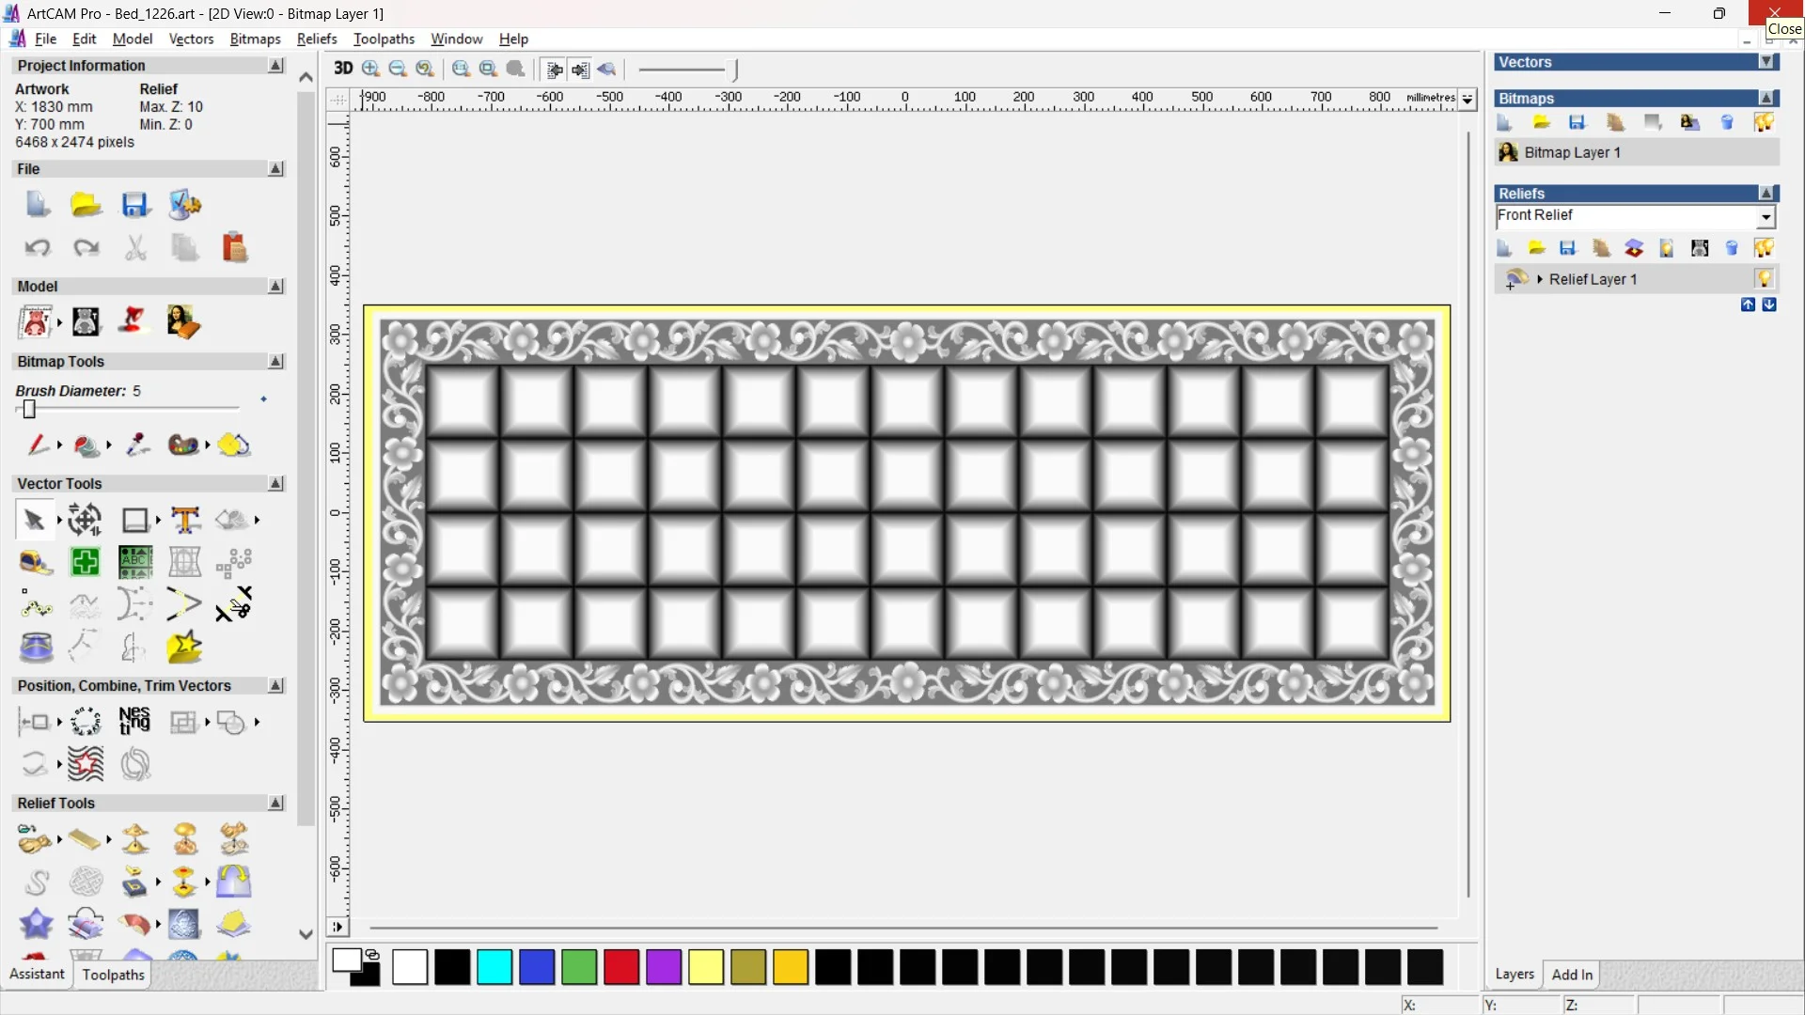1805x1015 pixels.
Task: Toggle Relief Layer 1 visibility lightbulb
Action: point(1764,279)
